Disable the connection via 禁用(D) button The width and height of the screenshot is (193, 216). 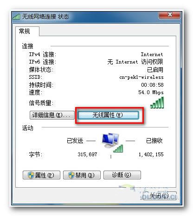[82, 175]
